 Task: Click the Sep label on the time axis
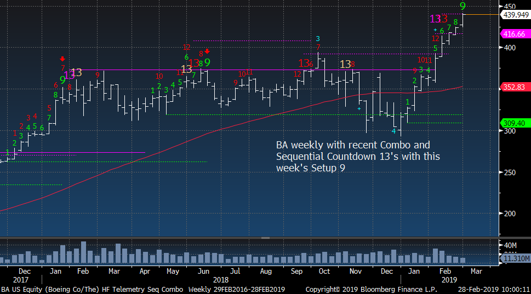[x=296, y=272]
